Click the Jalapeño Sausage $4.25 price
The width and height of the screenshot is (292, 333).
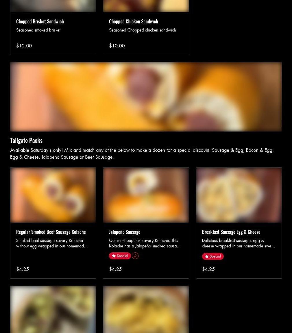tap(115, 269)
